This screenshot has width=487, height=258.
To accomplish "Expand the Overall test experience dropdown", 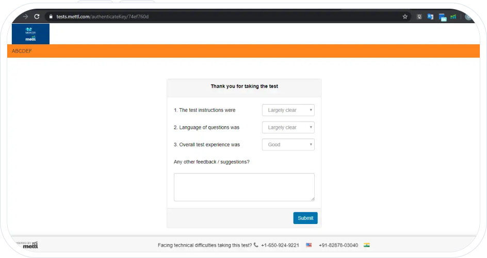I will 288,145.
